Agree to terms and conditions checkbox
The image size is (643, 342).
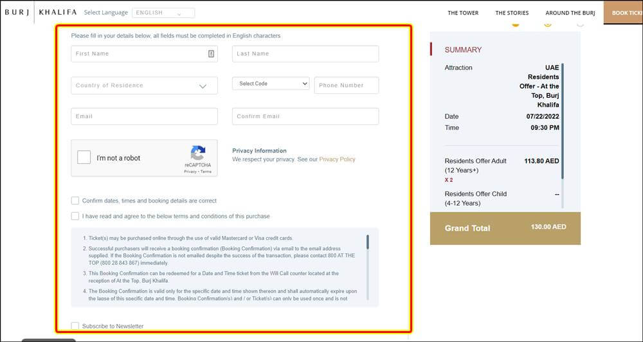[75, 216]
